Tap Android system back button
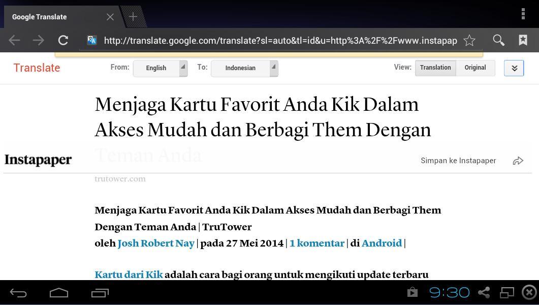Screen dimensions: 539x305 point(18,293)
